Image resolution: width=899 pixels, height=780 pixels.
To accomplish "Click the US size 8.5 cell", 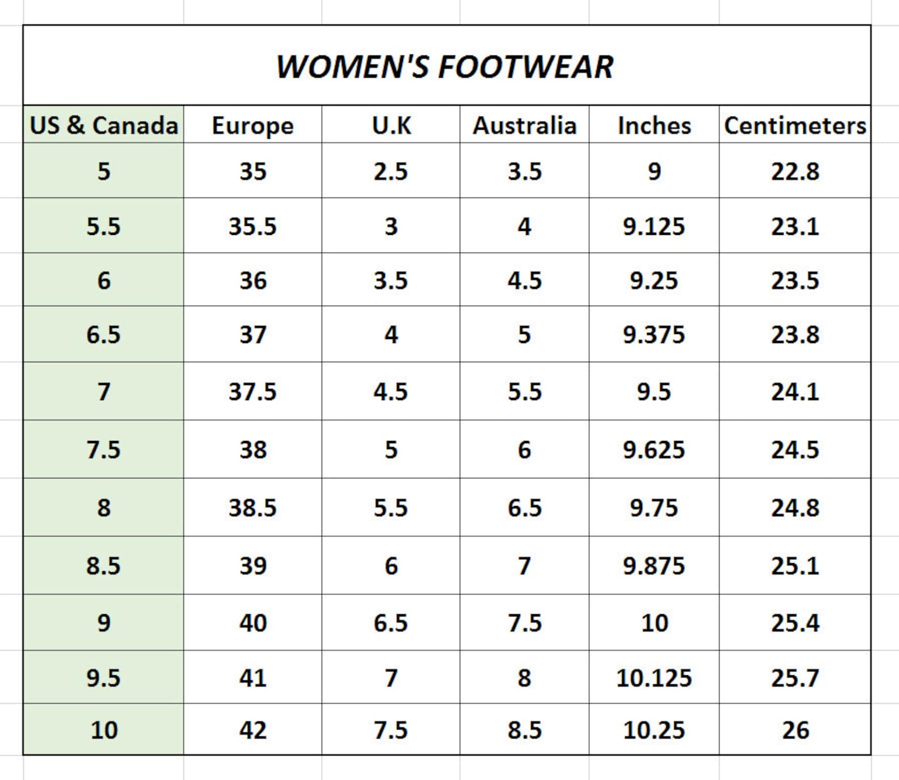I will pyautogui.click(x=104, y=565).
